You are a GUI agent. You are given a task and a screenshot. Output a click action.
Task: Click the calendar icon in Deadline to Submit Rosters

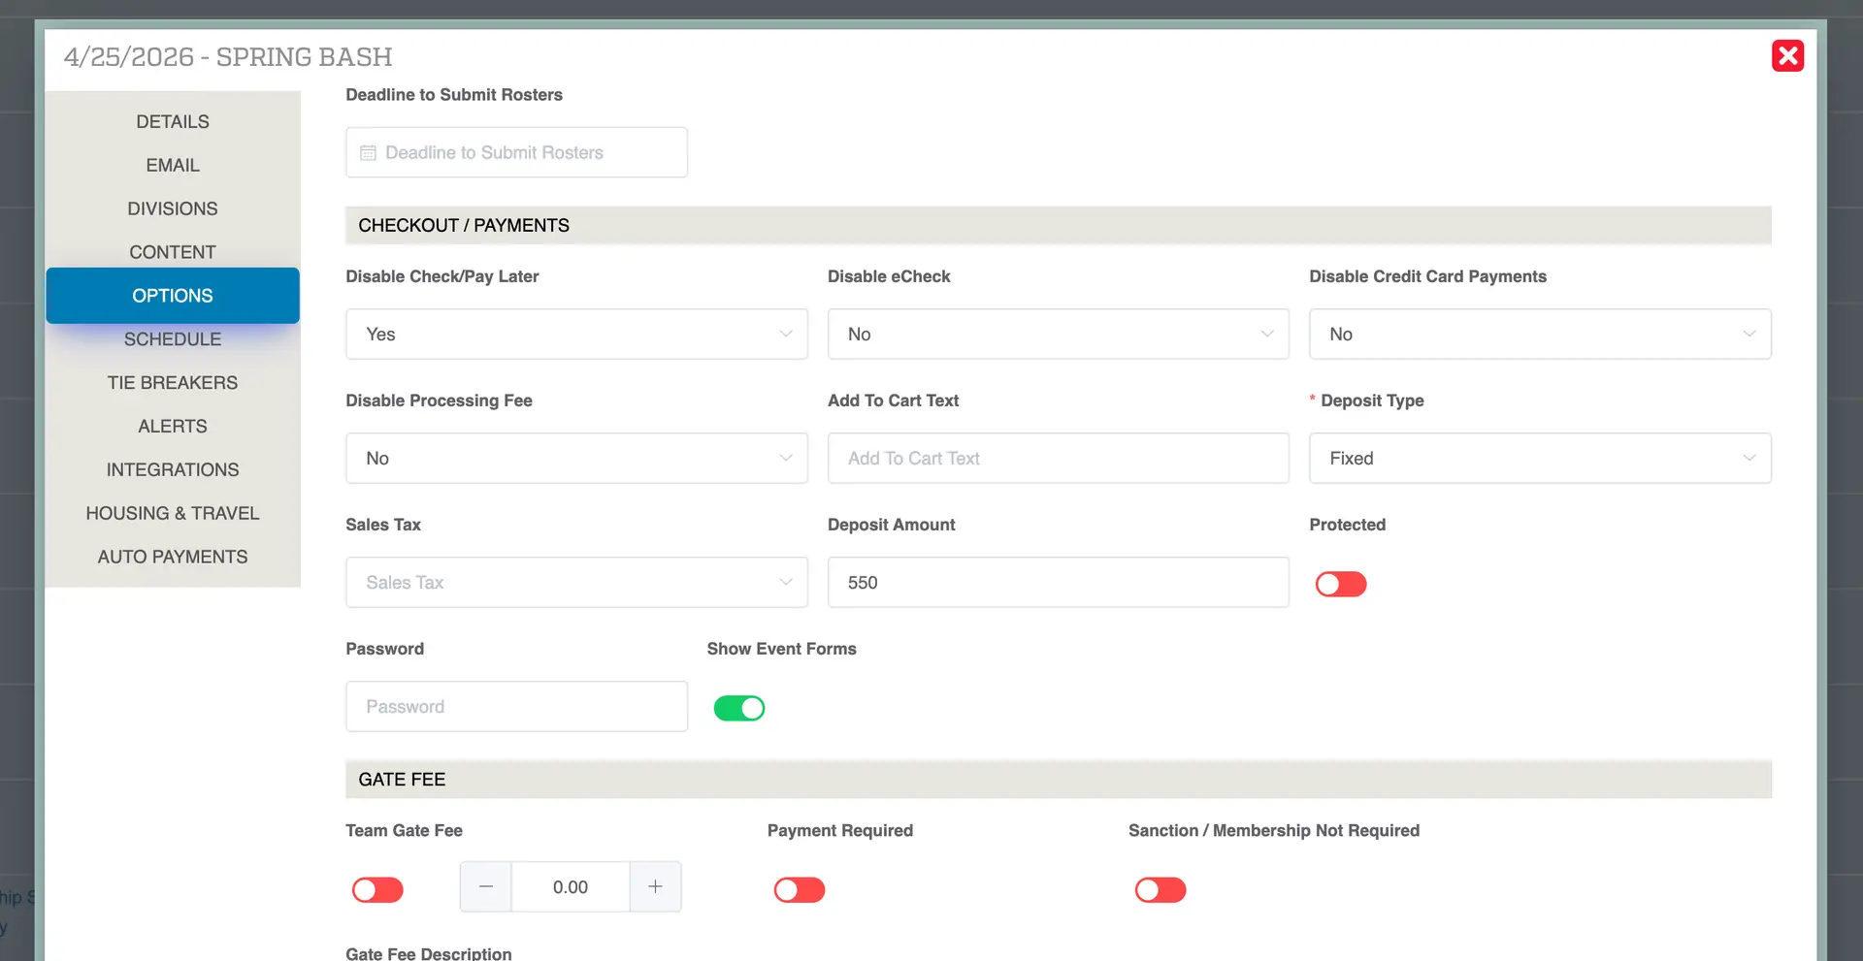[368, 153]
